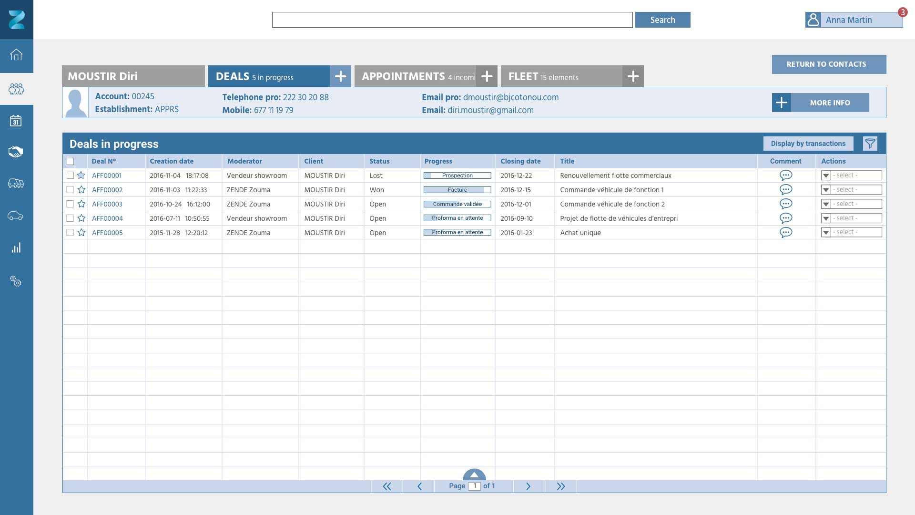
Task: Click the Prospection progress bar
Action: (457, 175)
